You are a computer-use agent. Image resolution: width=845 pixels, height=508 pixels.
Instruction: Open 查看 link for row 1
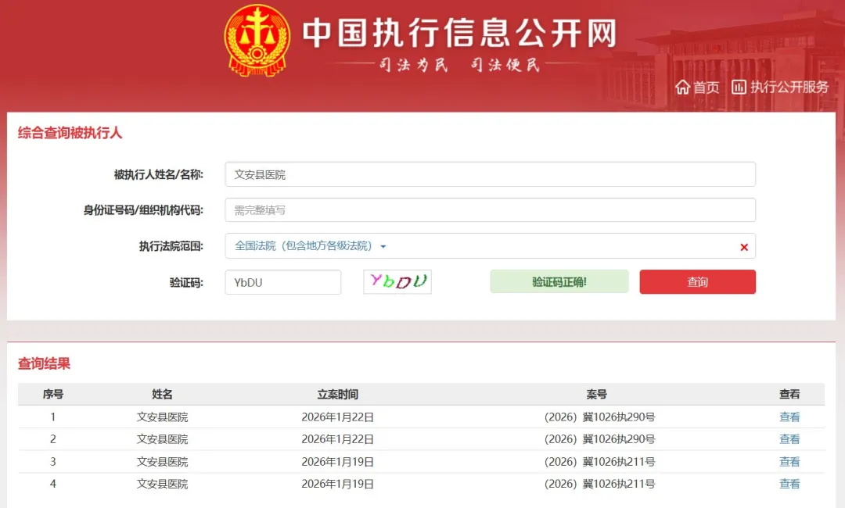point(789,417)
